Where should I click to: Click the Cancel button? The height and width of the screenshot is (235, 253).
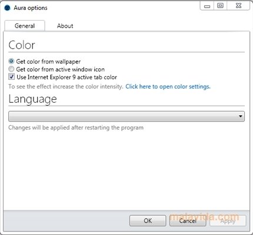click(x=188, y=221)
